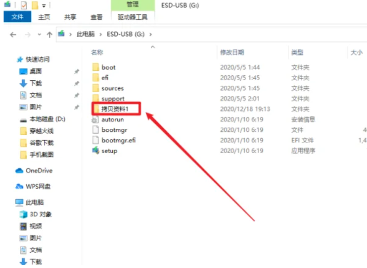Go up one folder level arrow
This screenshot has width=367, height=268.
click(49, 35)
